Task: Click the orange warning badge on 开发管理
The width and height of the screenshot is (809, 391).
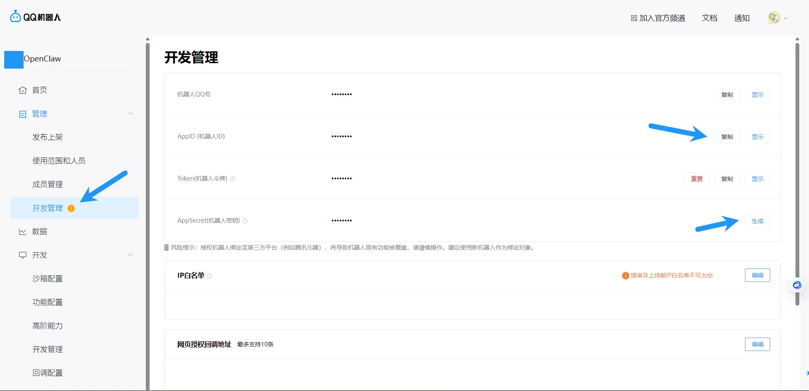Action: [71, 208]
